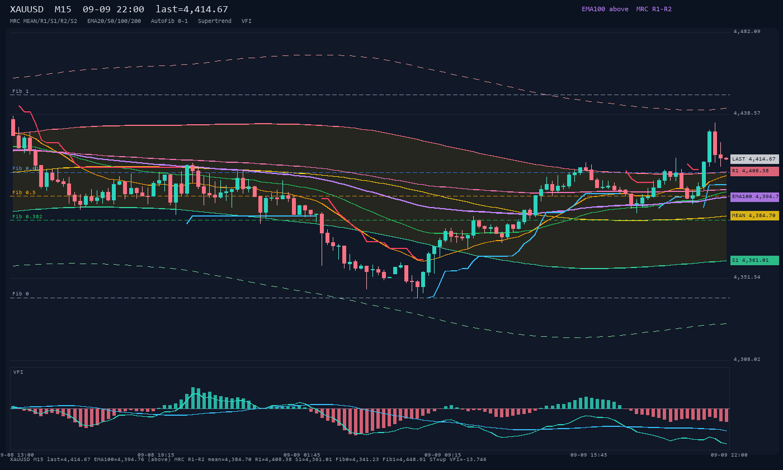Click the S1 4,361.01 price tag
This screenshot has width=783, height=470.
click(754, 260)
